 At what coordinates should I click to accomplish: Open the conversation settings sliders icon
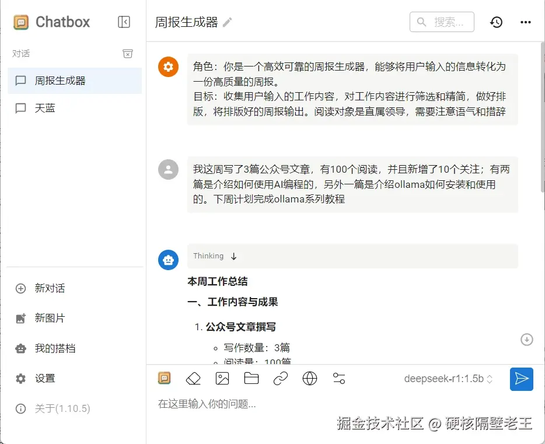(339, 379)
